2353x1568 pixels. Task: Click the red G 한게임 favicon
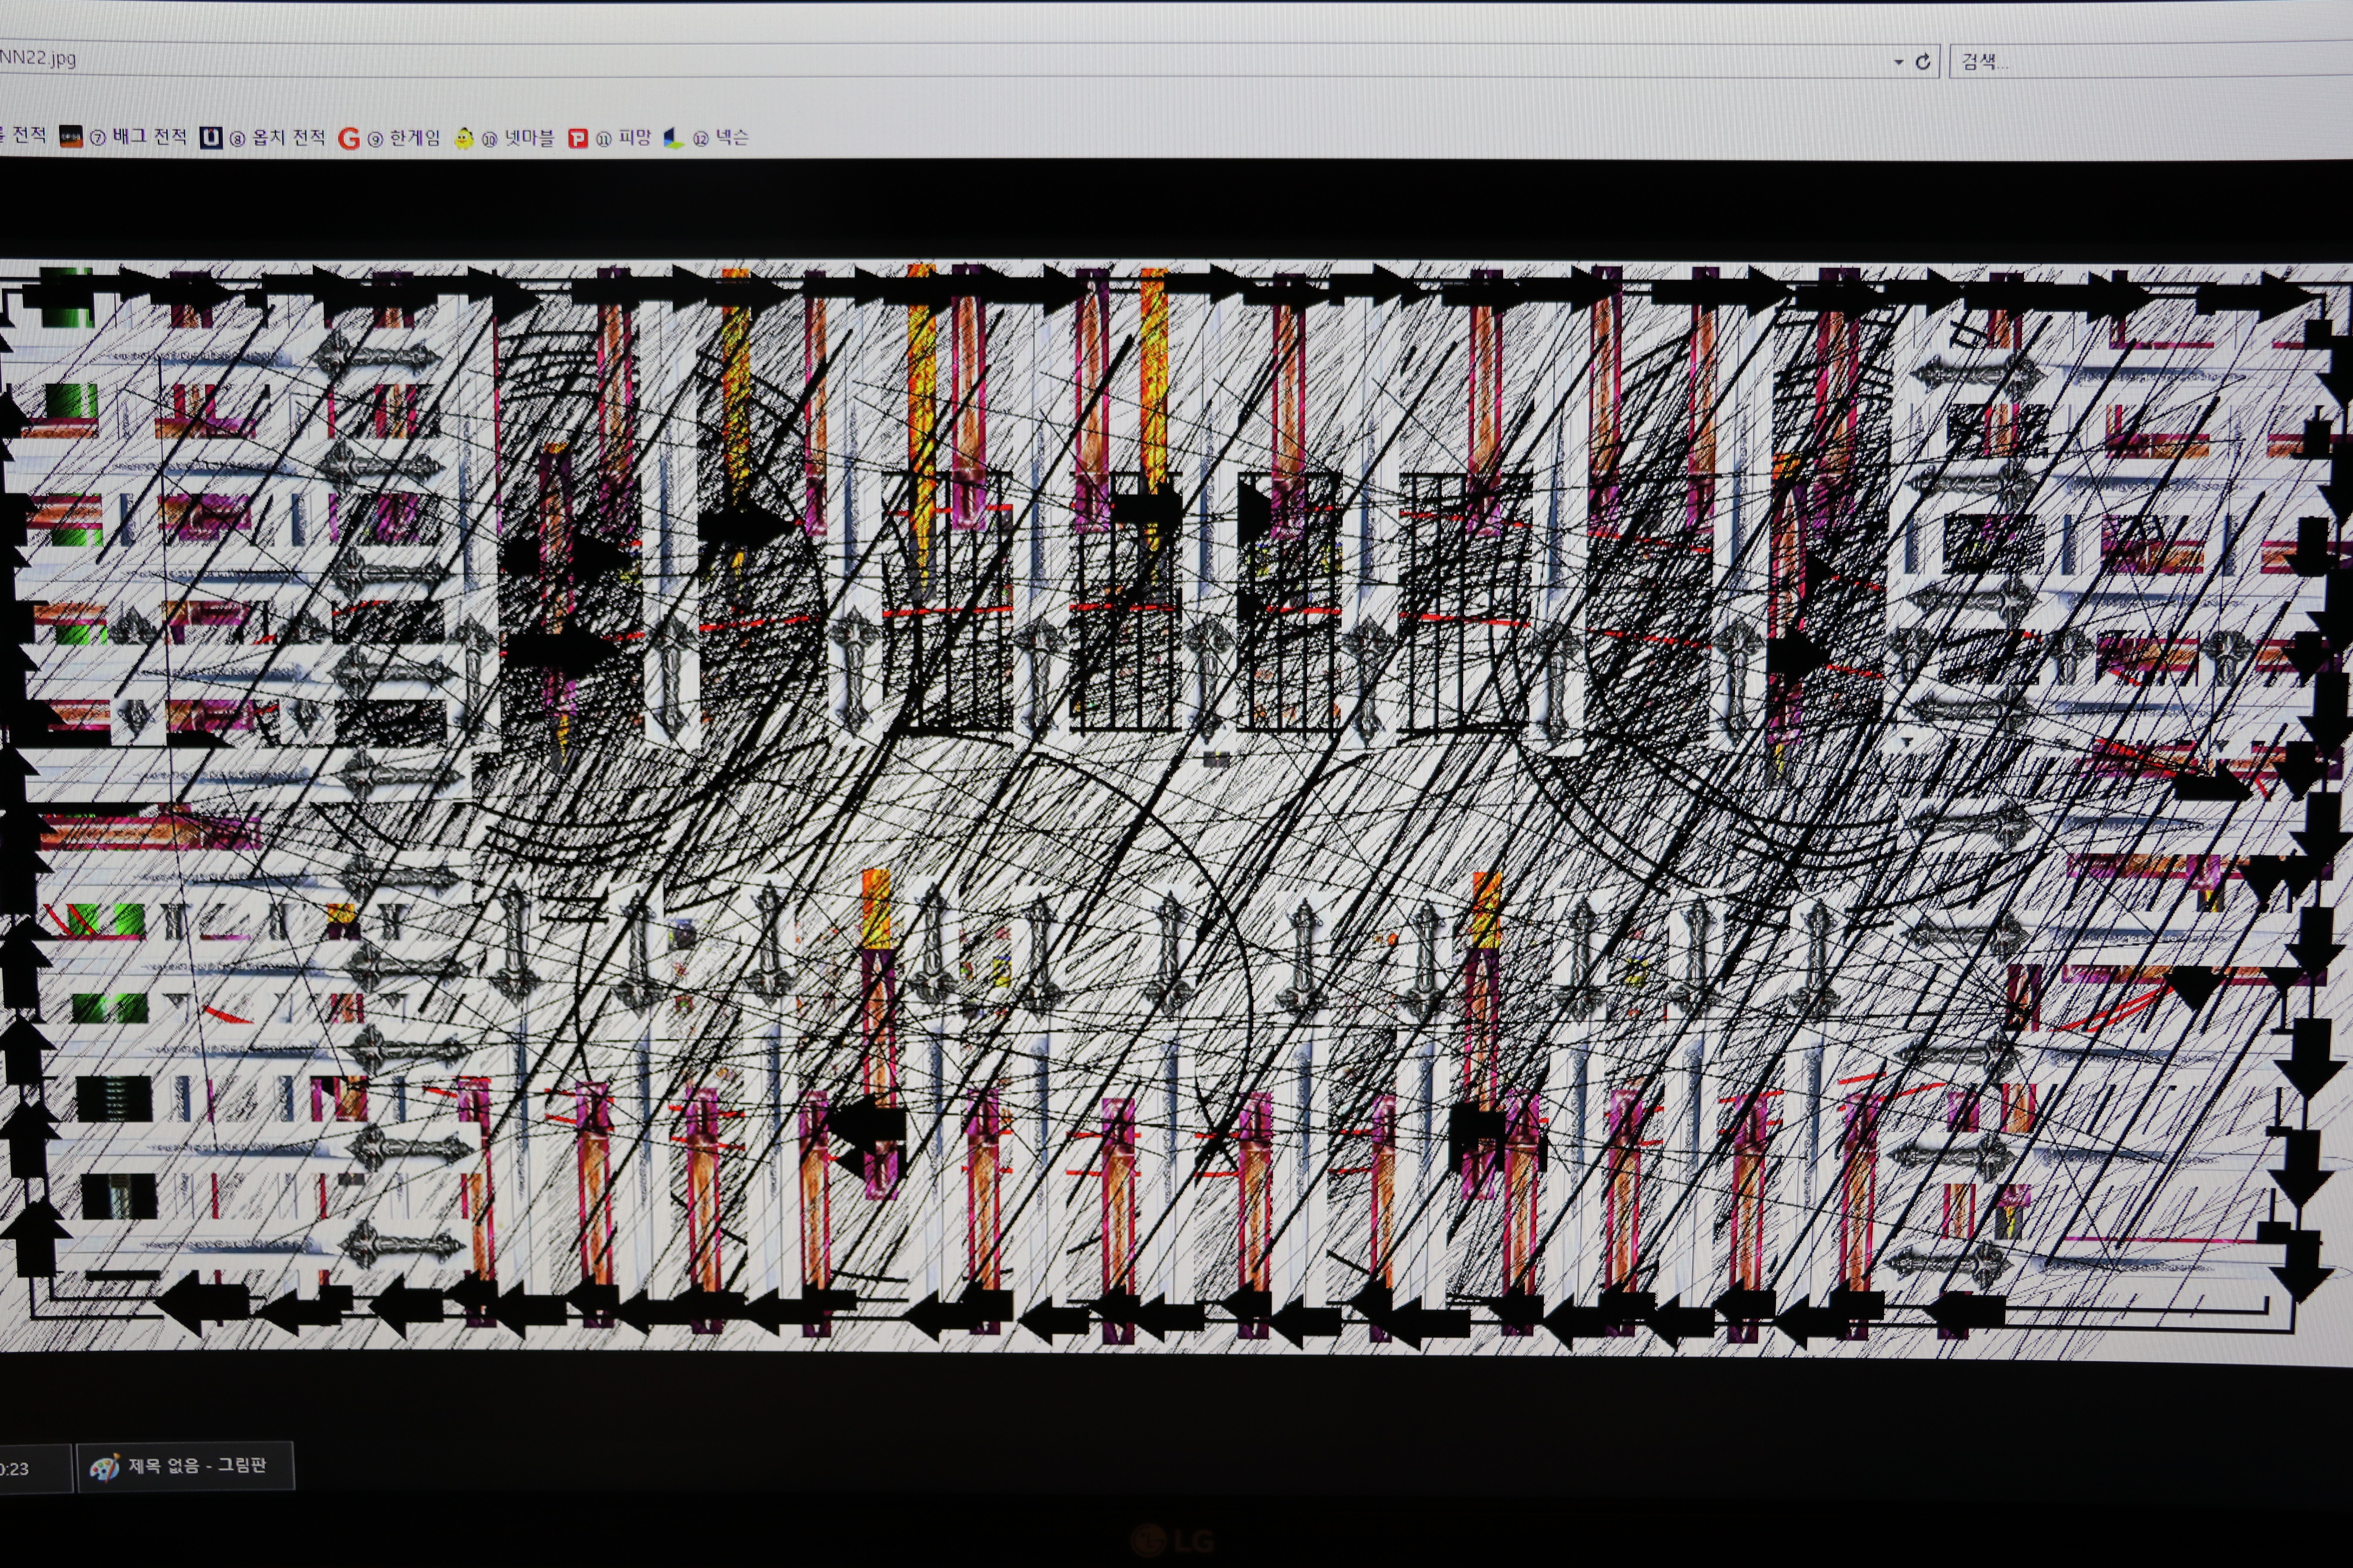(x=348, y=139)
